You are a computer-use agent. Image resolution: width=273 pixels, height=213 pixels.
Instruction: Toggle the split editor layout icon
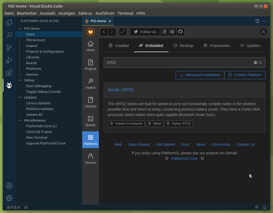257,21
